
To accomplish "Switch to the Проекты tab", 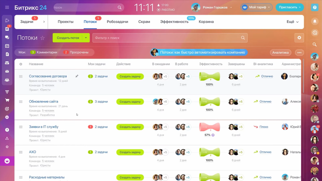I will pos(65,22).
